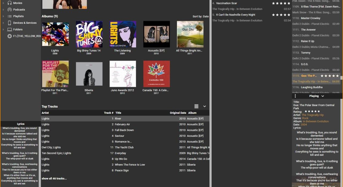343x187 pixels.
Task: Click the Movies headphones icon in sidebar
Action: [10, 3]
